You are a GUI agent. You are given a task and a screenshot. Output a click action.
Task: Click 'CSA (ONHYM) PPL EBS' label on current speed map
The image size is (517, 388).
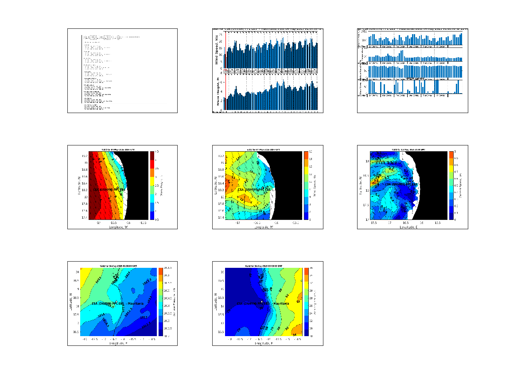coord(401,184)
